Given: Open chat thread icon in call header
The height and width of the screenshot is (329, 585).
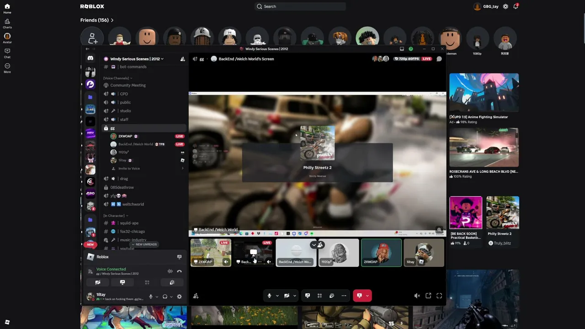Looking at the screenshot, I should 439,59.
